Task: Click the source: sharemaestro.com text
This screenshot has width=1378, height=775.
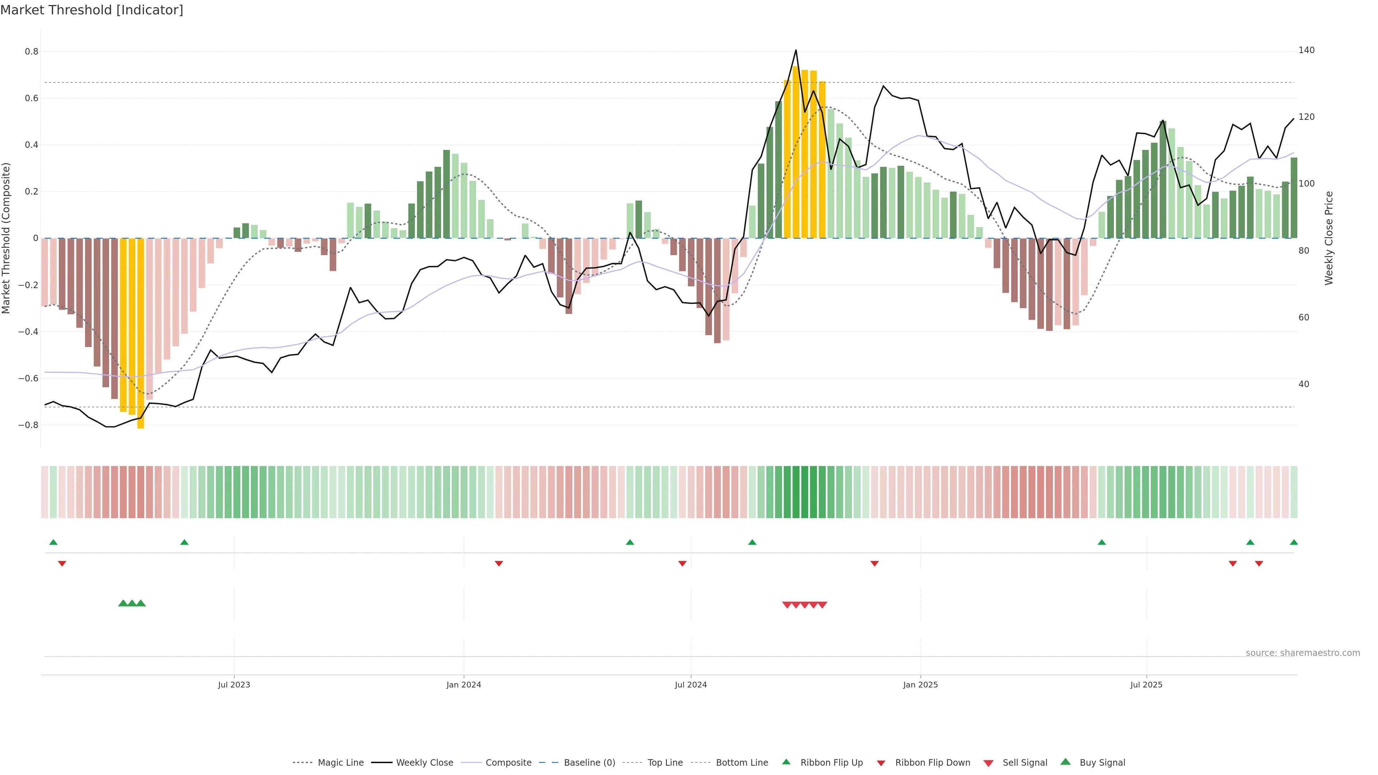Action: (1303, 653)
